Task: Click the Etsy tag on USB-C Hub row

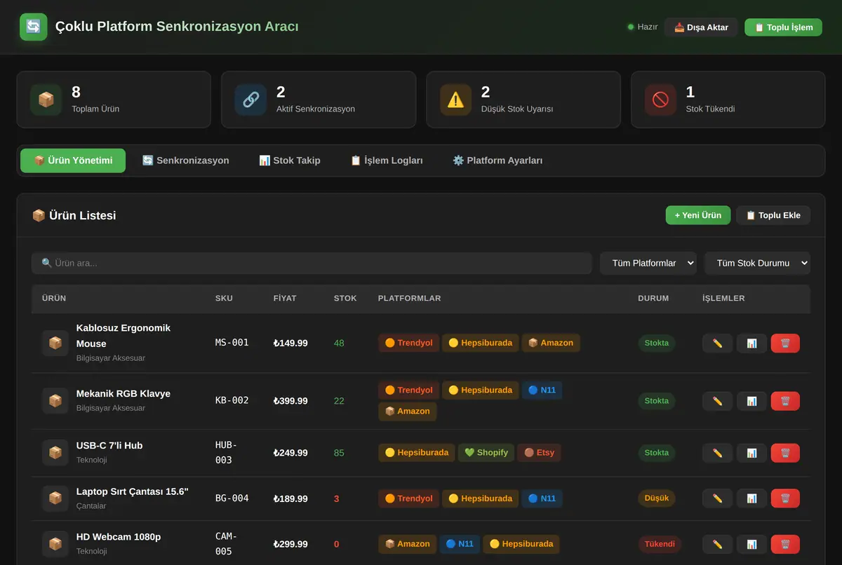Action: (540, 452)
